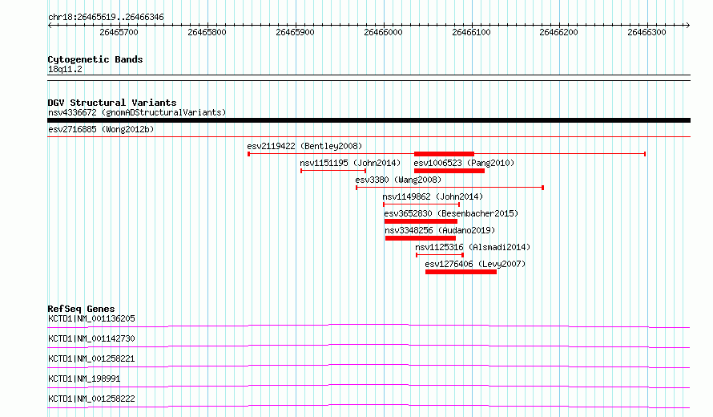The width and height of the screenshot is (713, 417).
Task: Click the 18q11.2 band label
Action: [x=65, y=69]
